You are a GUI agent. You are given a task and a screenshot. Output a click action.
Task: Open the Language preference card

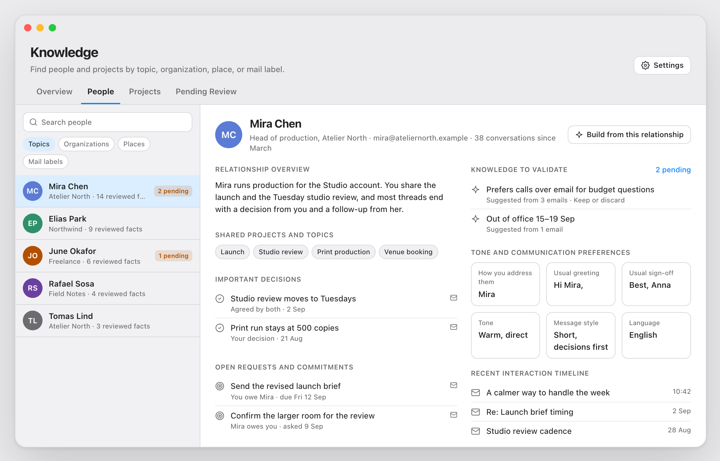click(x=656, y=335)
